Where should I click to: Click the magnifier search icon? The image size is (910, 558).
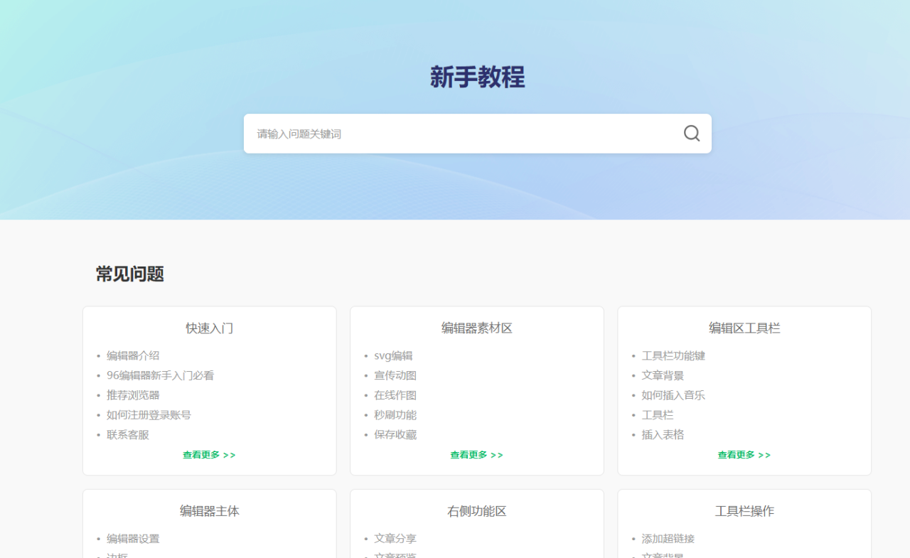click(691, 134)
